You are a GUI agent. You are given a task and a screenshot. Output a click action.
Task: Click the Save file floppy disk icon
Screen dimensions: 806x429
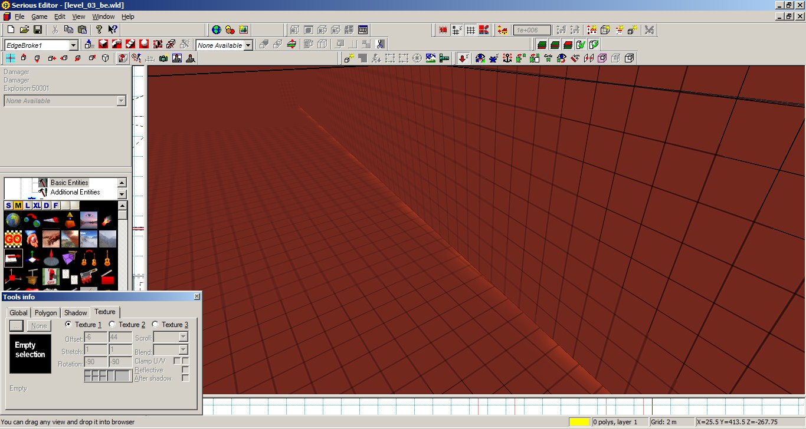pos(38,29)
